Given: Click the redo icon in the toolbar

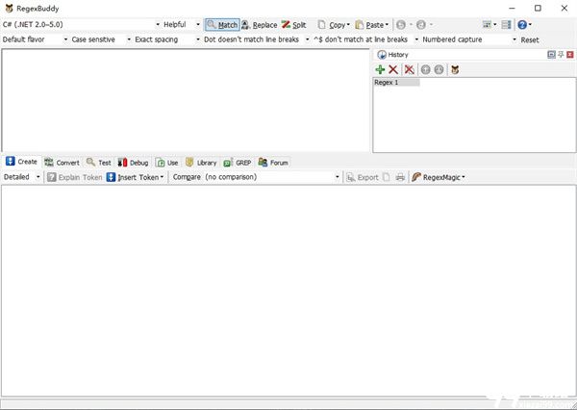Looking at the screenshot, I should [421, 25].
